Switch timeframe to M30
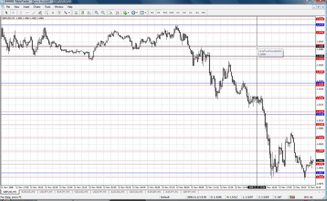This screenshot has width=327, height=201. point(172,13)
